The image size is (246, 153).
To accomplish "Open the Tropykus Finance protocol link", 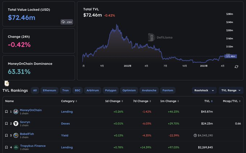I will coord(33,146).
